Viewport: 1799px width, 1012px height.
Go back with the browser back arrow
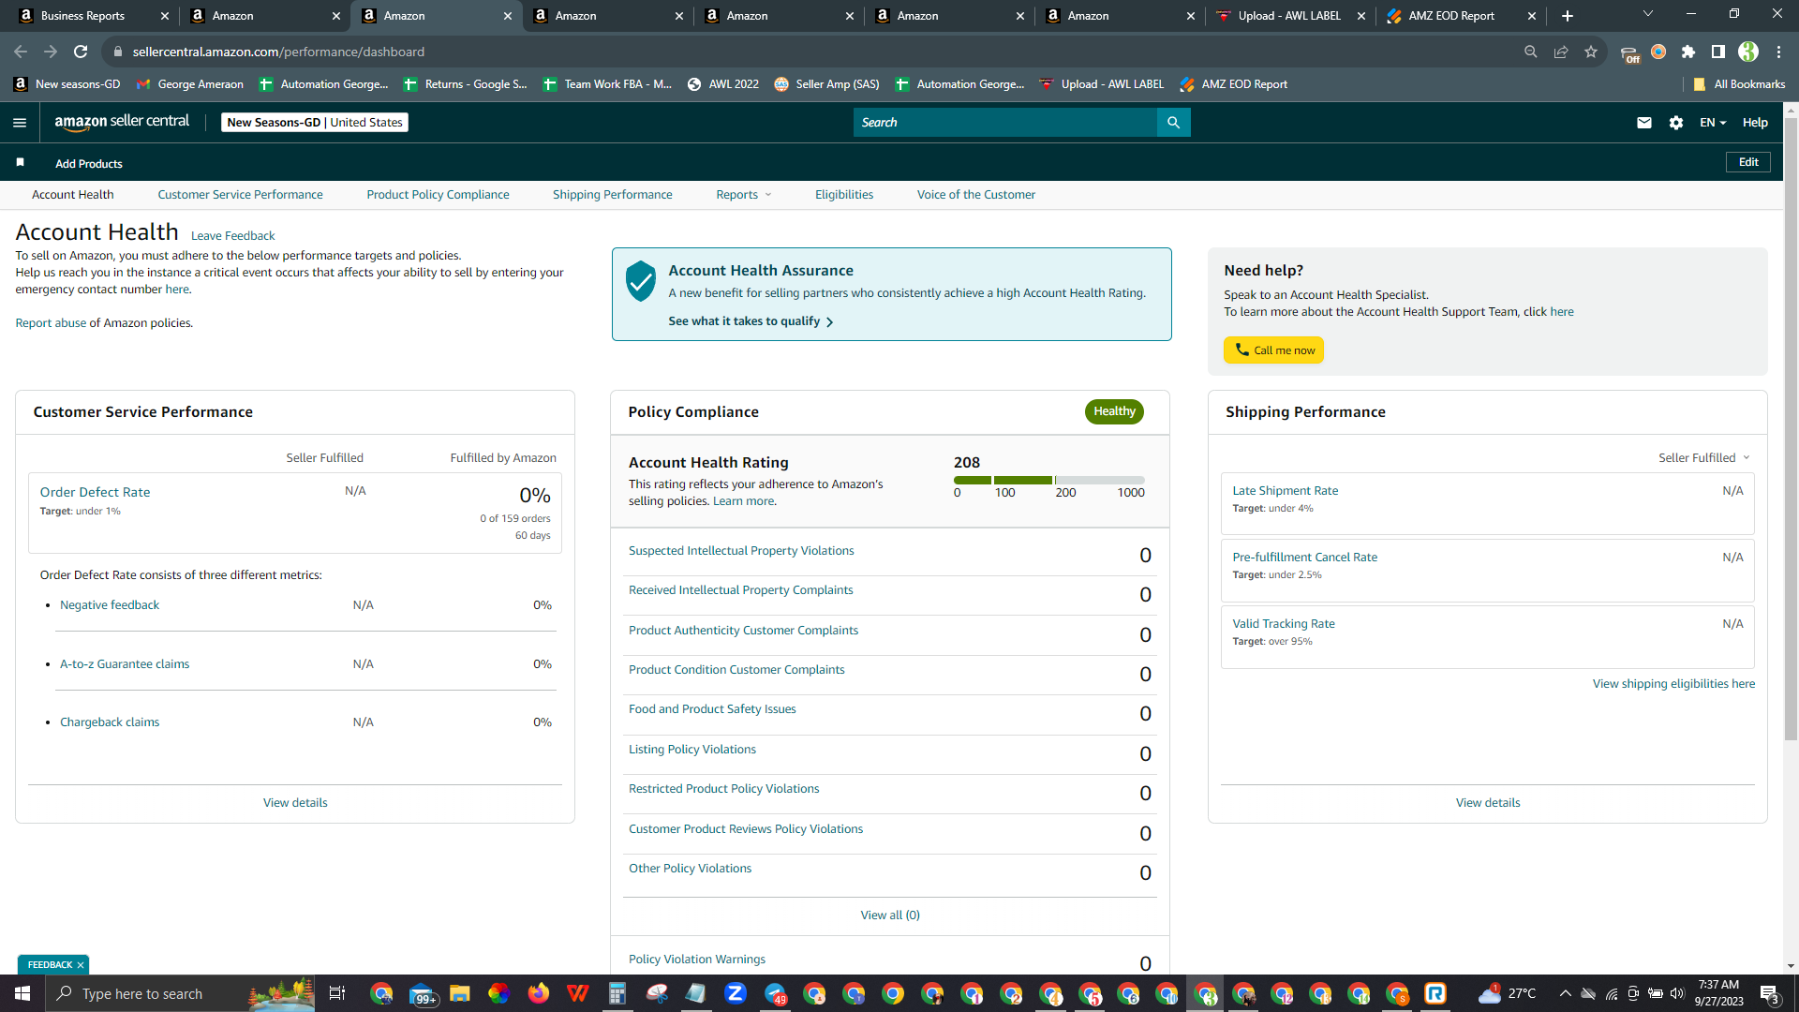tap(21, 52)
